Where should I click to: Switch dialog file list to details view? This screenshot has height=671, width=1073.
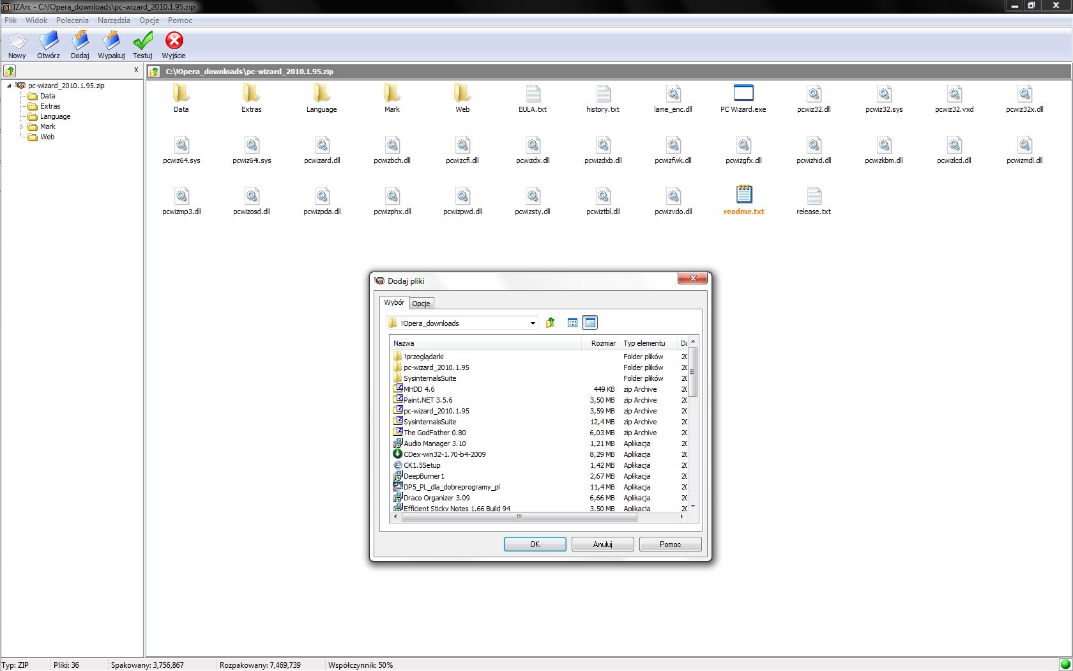tap(590, 323)
